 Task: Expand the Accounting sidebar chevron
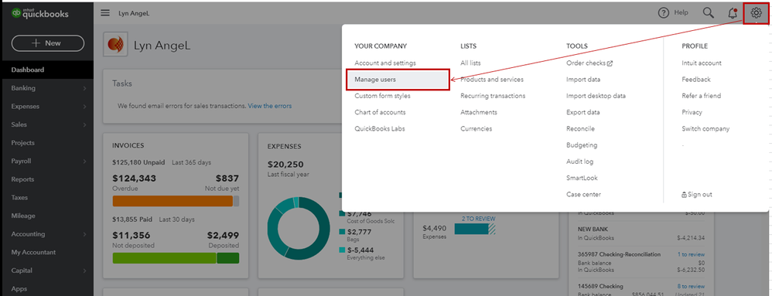pyautogui.click(x=84, y=234)
